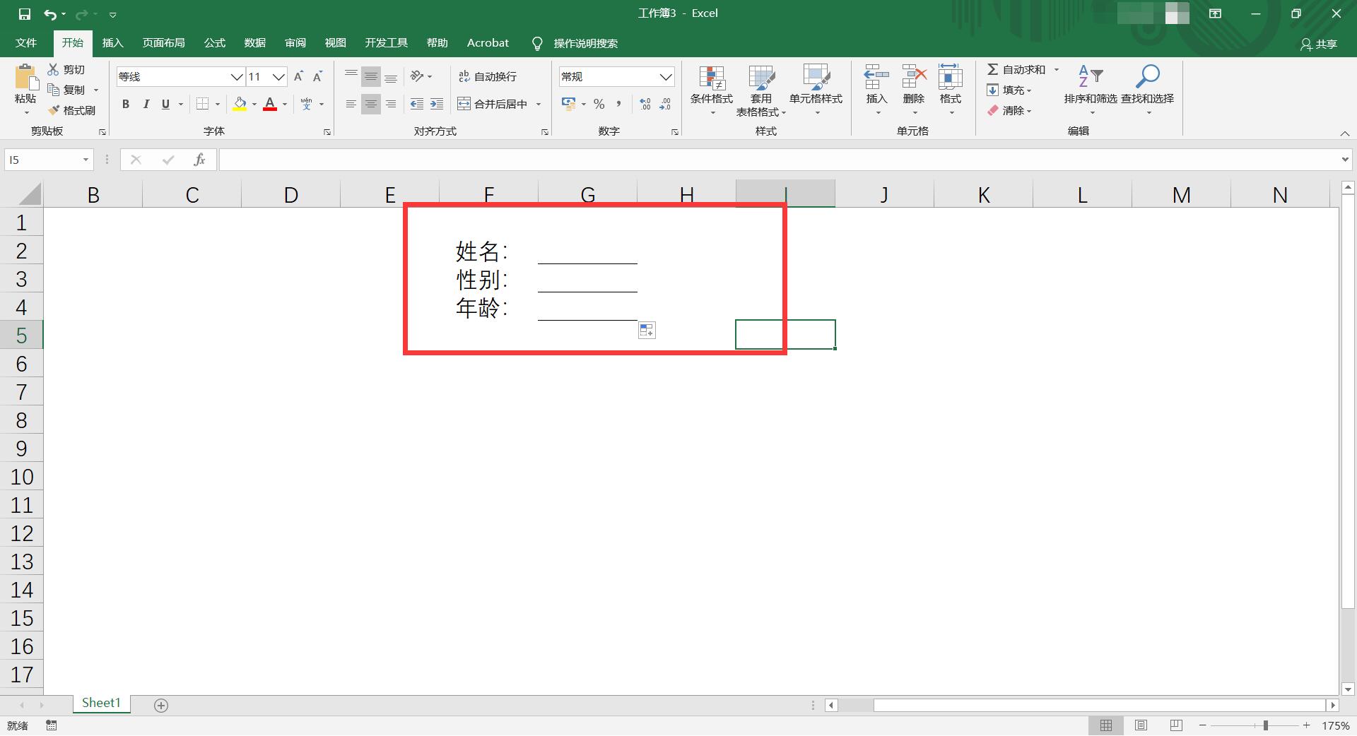Enable 自动换行 wrap text
This screenshot has width=1357, height=736.
pyautogui.click(x=489, y=76)
